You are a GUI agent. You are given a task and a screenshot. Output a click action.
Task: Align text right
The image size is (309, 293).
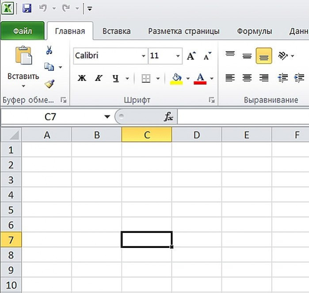pos(264,78)
